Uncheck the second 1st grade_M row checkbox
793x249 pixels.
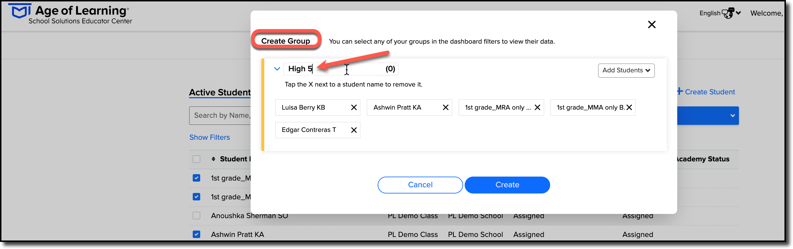click(x=196, y=197)
